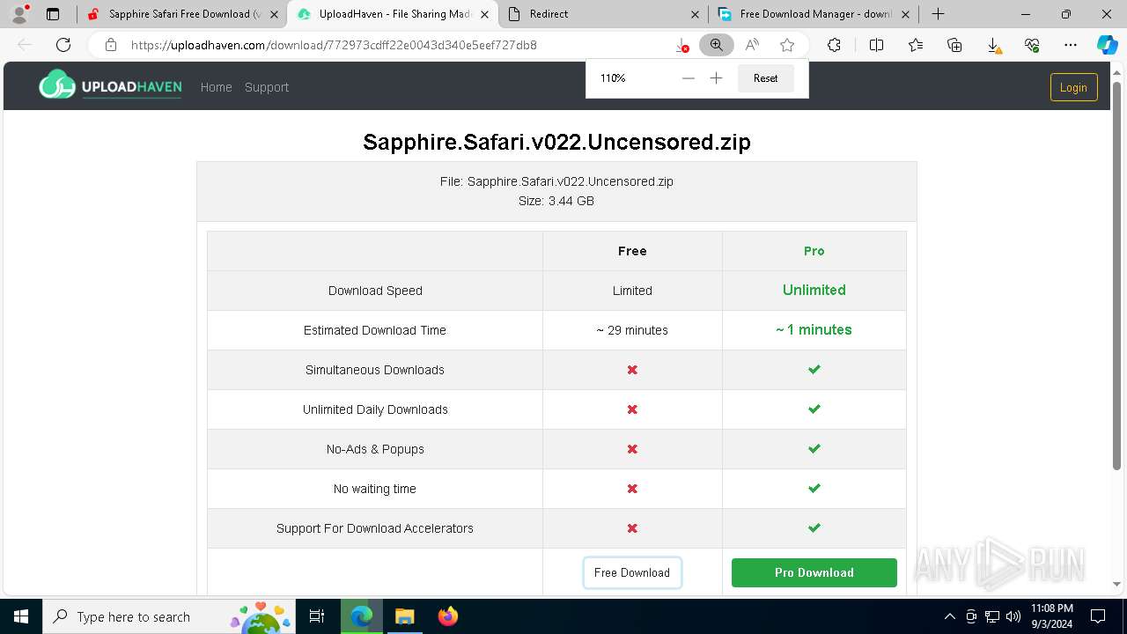Image resolution: width=1127 pixels, height=634 pixels.
Task: Open the Read aloud icon
Action: [x=752, y=45]
